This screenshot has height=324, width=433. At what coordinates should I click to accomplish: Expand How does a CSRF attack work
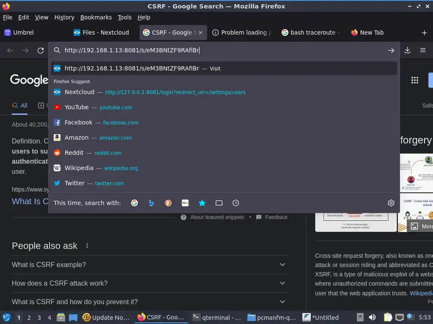click(149, 283)
